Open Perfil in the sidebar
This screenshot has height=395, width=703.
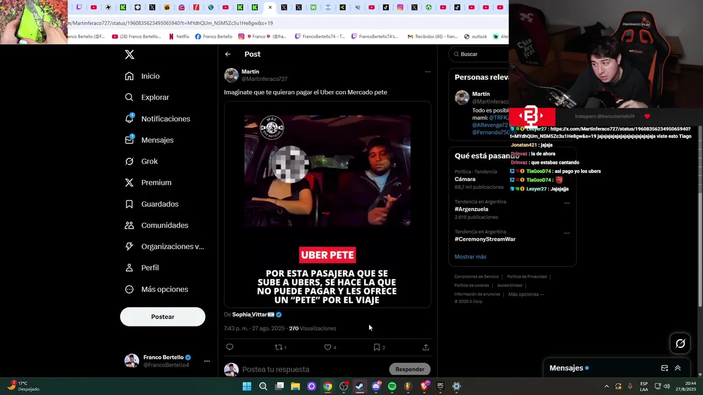point(142,268)
